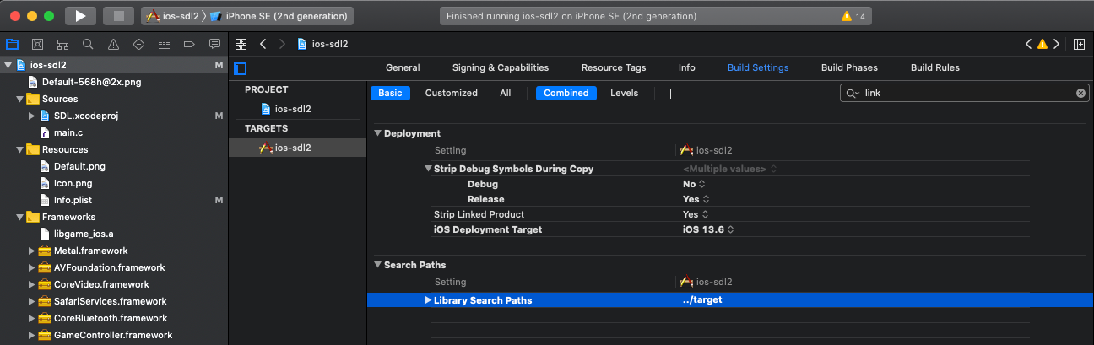
Task: Switch to Build Phases tab
Action: pos(849,67)
